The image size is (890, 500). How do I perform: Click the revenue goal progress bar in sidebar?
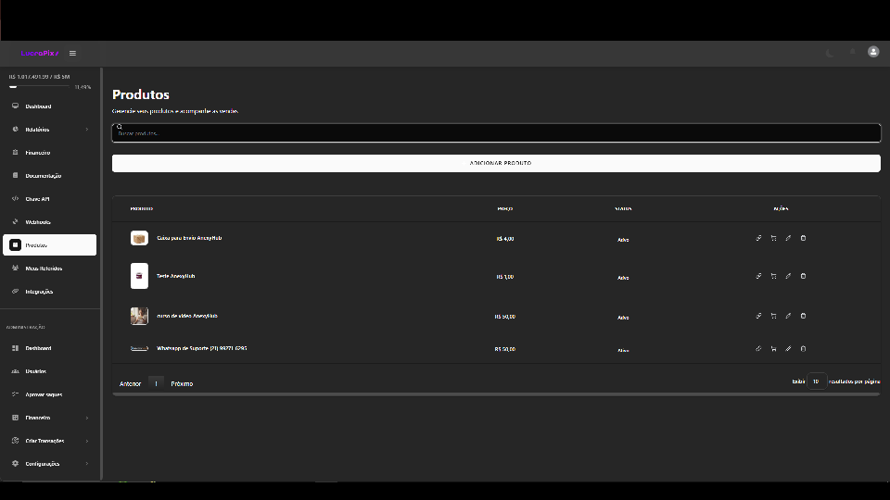(41, 87)
